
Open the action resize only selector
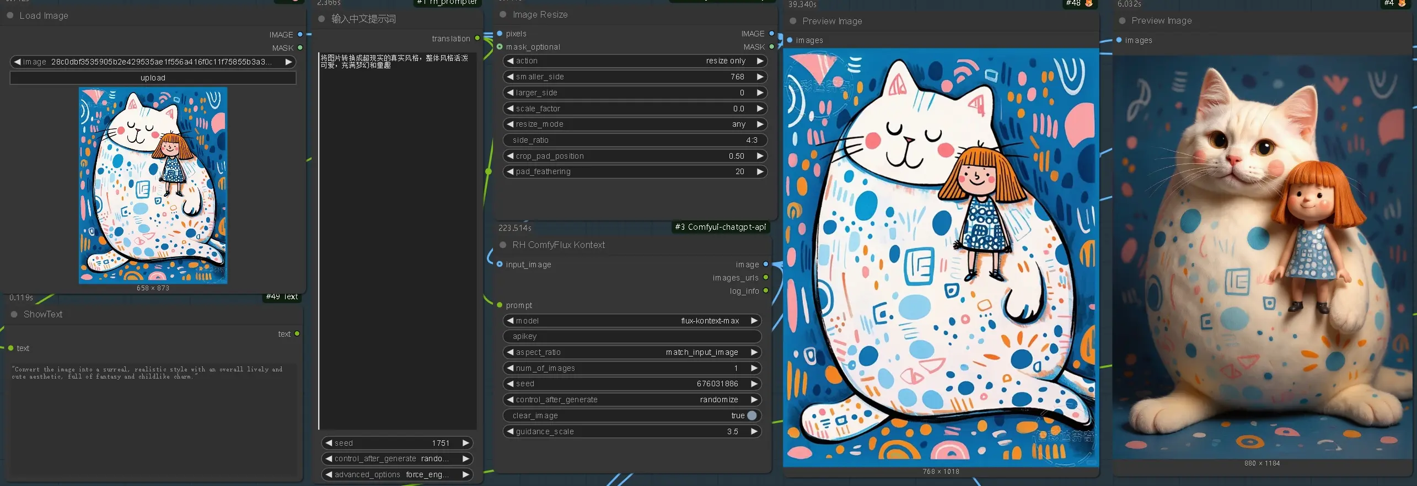pyautogui.click(x=636, y=61)
